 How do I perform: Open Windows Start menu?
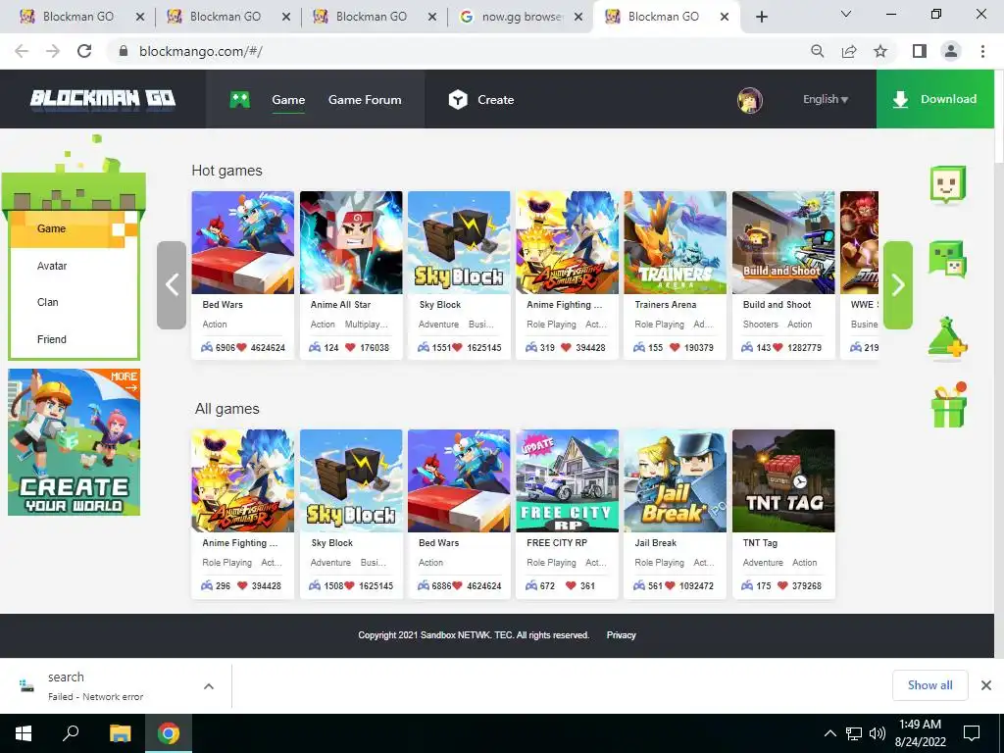point(24,733)
